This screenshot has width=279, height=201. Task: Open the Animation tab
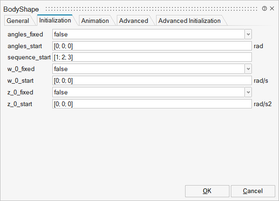(x=95, y=21)
